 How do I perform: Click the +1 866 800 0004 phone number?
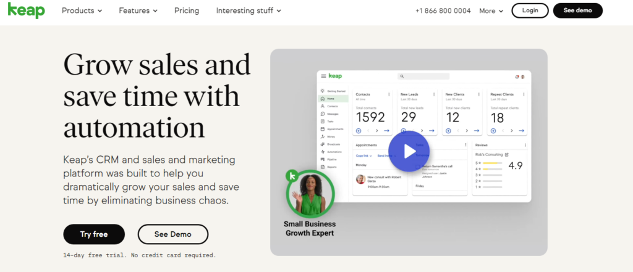(x=443, y=11)
